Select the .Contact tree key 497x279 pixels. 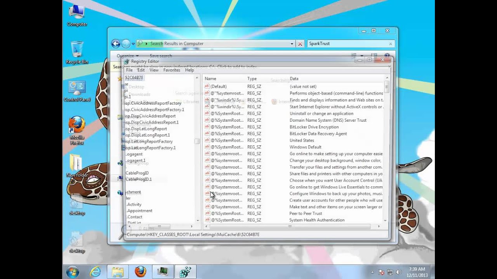pyautogui.click(x=134, y=217)
